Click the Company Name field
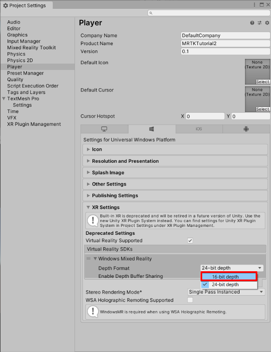 click(225, 36)
